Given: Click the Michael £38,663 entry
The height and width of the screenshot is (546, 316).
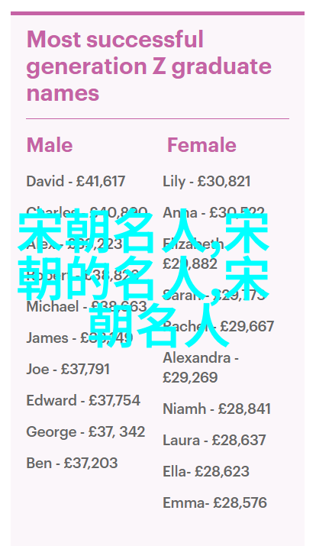Looking at the screenshot, I should click(x=87, y=307).
